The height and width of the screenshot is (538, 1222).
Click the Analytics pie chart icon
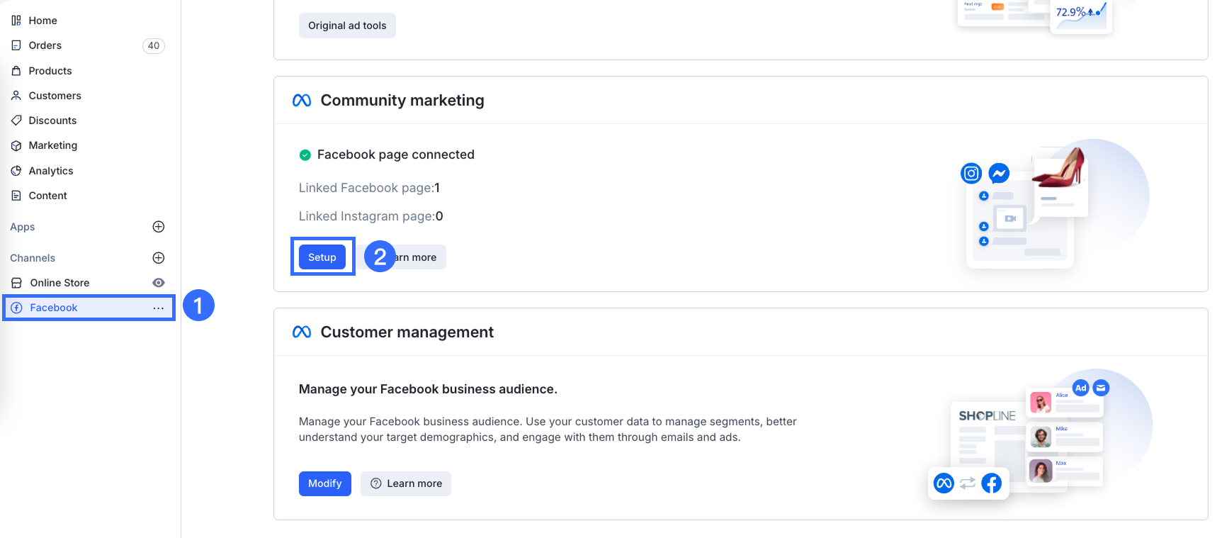click(16, 171)
